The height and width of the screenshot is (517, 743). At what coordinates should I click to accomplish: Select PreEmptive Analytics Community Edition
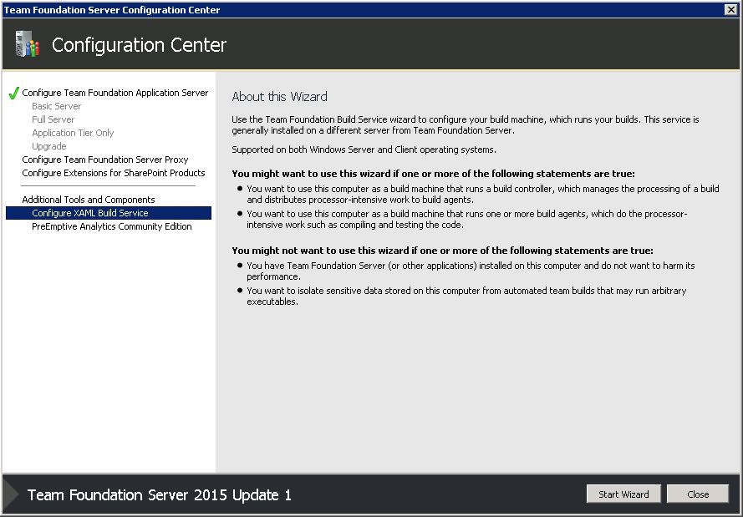coord(112,226)
